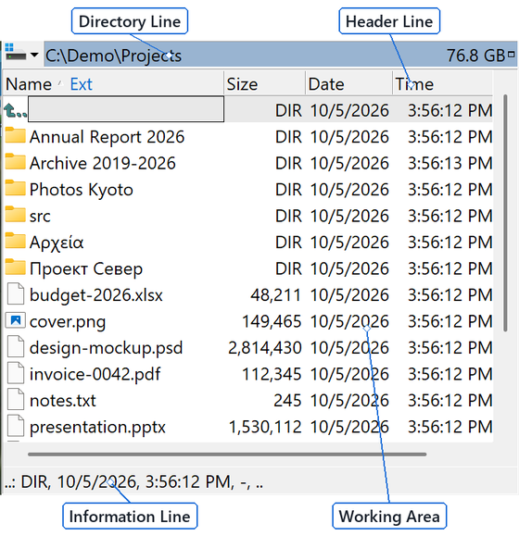The image size is (519, 536).
Task: Select the Archive 2019-2026 folder name
Action: (103, 163)
